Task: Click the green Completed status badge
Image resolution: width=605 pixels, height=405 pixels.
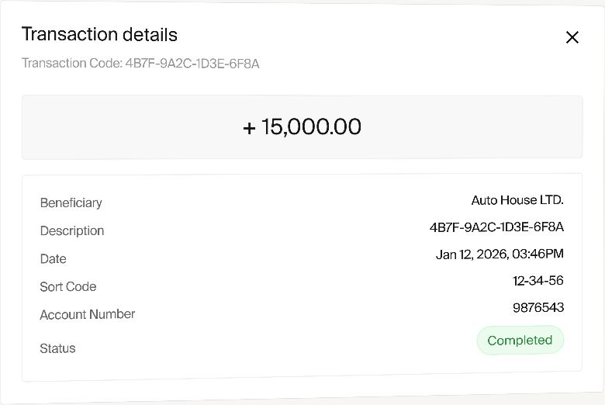Action: pos(520,341)
